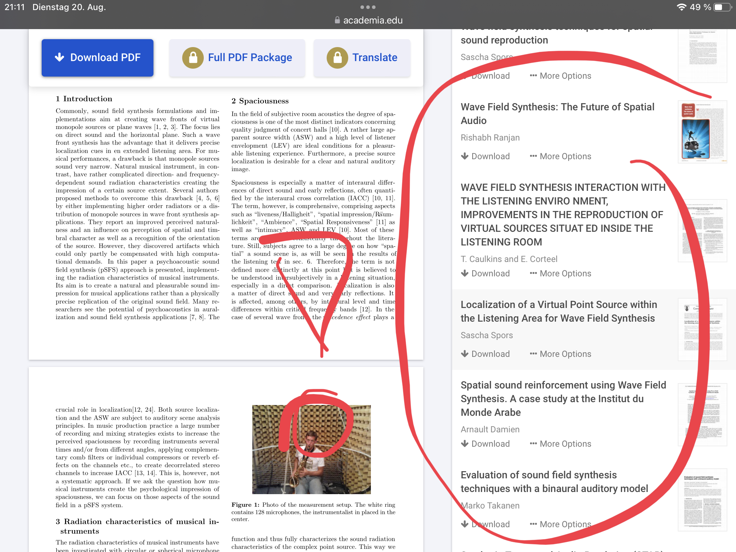Open 'sound reproduction' paper title at top

[504, 40]
